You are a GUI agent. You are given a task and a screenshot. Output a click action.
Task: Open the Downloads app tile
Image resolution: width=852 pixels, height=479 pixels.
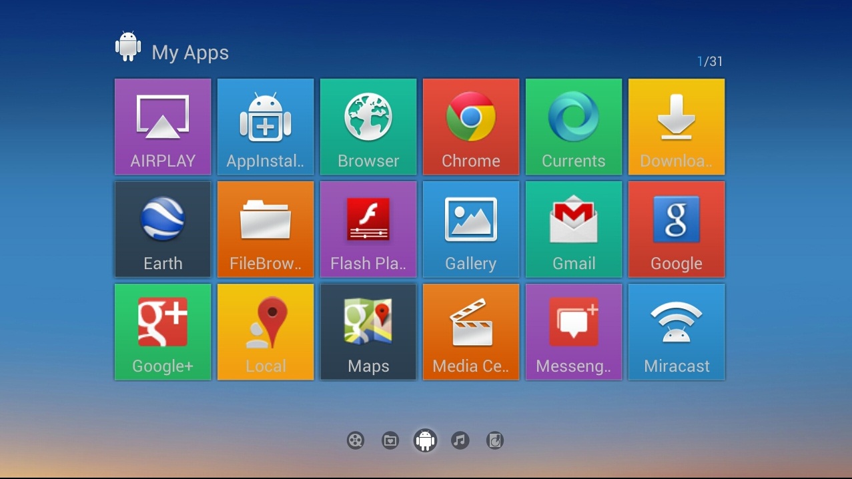[677, 127]
